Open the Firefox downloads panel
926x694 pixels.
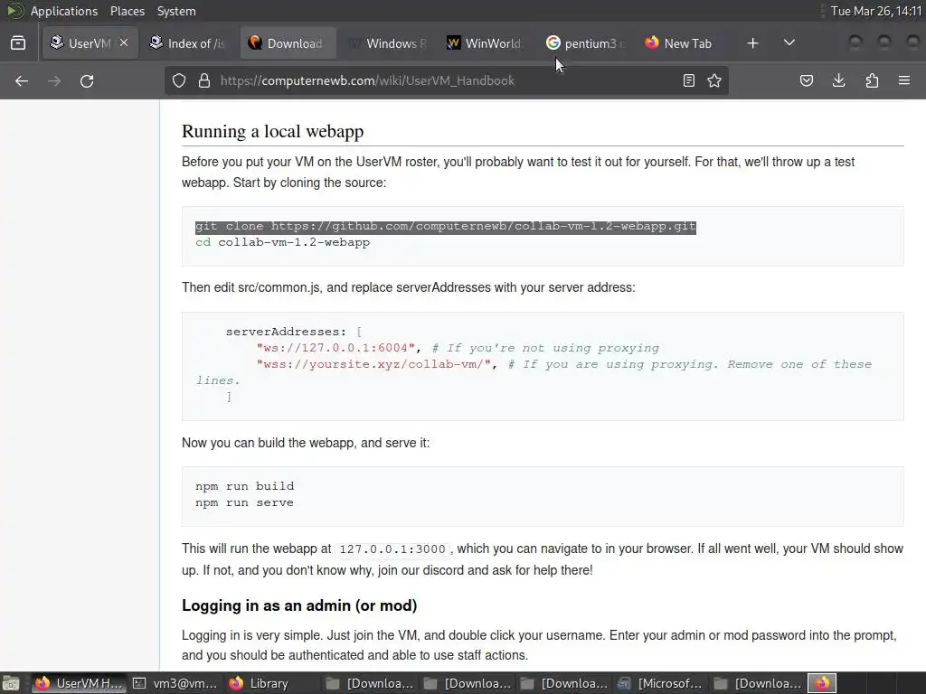(838, 80)
